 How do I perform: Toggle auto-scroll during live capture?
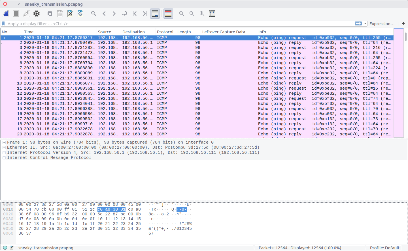pyautogui.click(x=155, y=14)
